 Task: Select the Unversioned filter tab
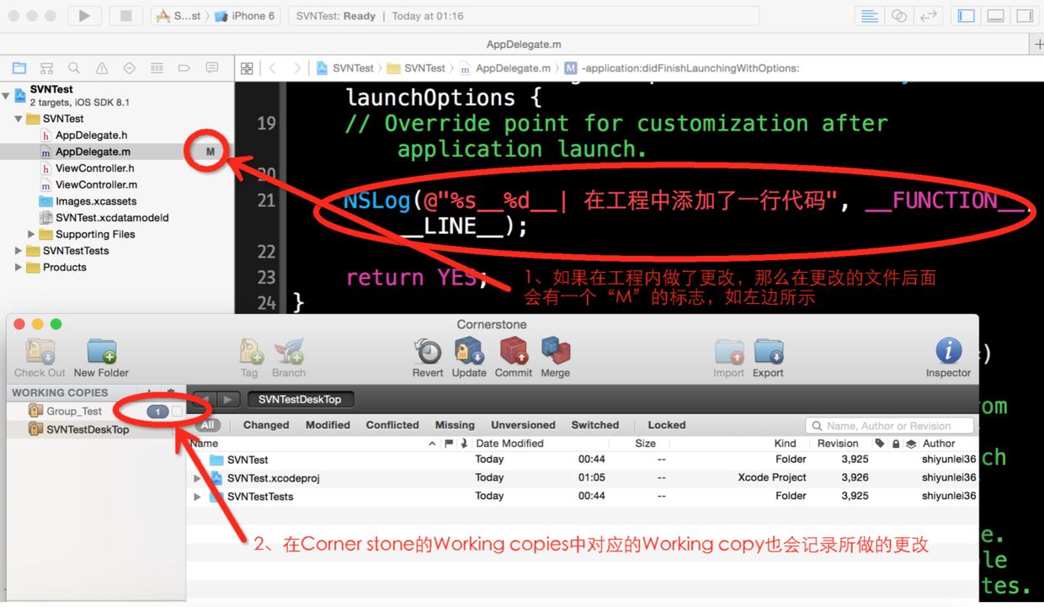tap(523, 425)
